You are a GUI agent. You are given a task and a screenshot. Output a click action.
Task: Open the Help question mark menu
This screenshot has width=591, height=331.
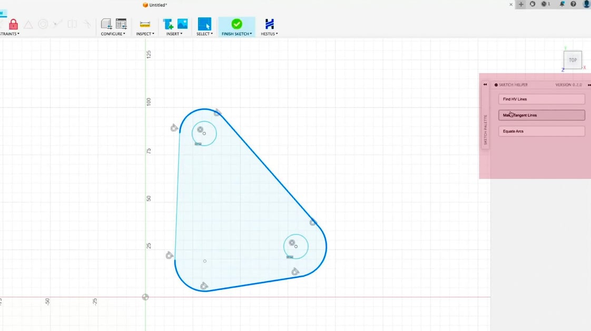(x=574, y=4)
